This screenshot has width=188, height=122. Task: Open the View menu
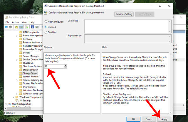pos(24,22)
